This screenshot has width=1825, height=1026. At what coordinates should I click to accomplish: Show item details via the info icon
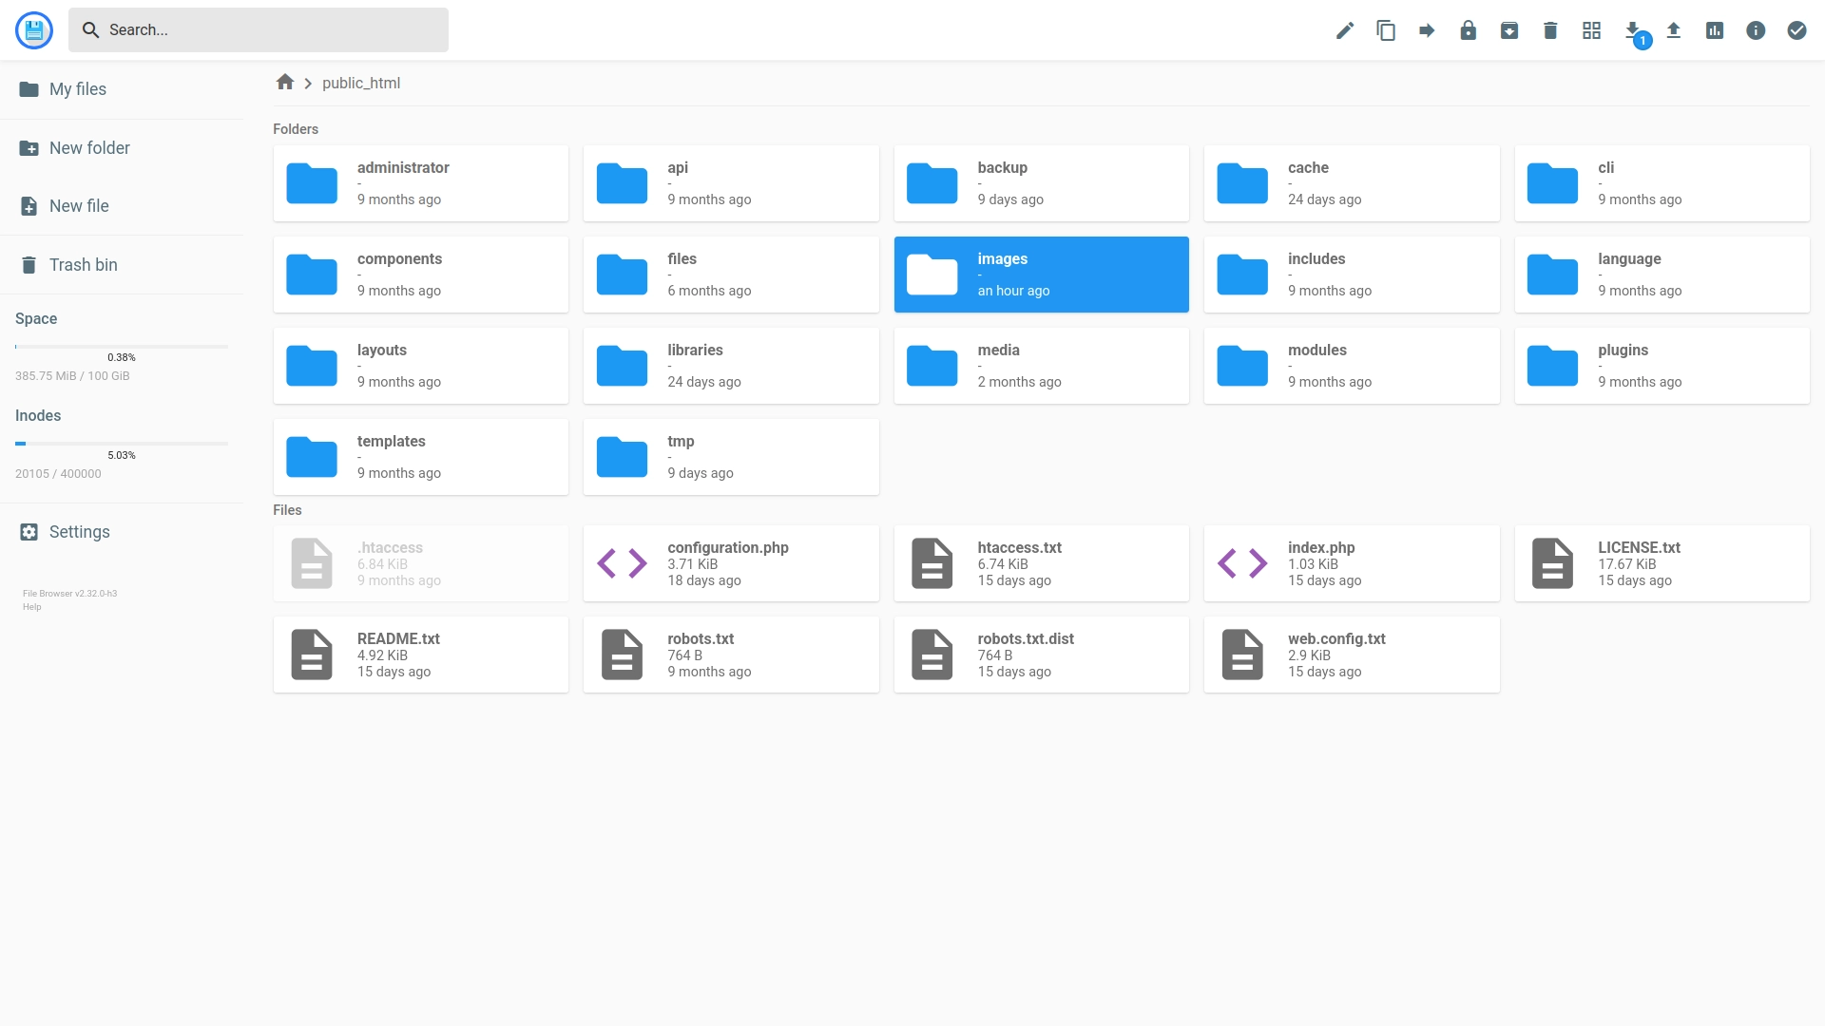pos(1755,29)
